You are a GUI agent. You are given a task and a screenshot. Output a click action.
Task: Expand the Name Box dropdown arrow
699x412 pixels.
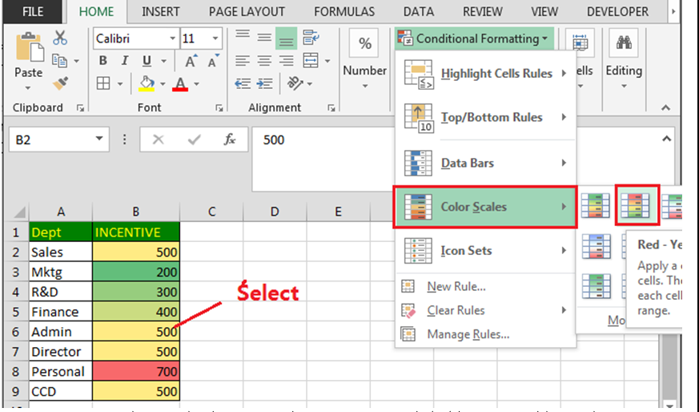click(x=99, y=139)
